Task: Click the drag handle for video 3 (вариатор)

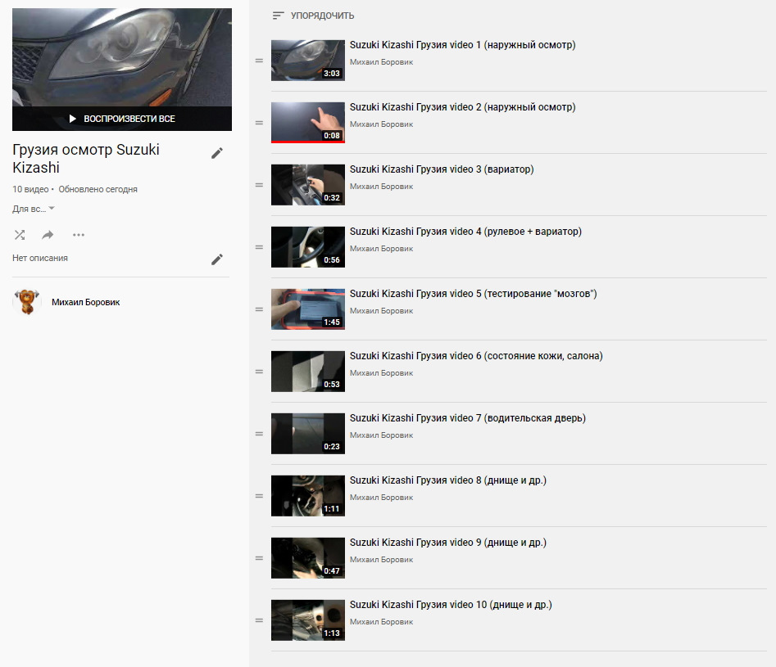Action: pyautogui.click(x=259, y=186)
